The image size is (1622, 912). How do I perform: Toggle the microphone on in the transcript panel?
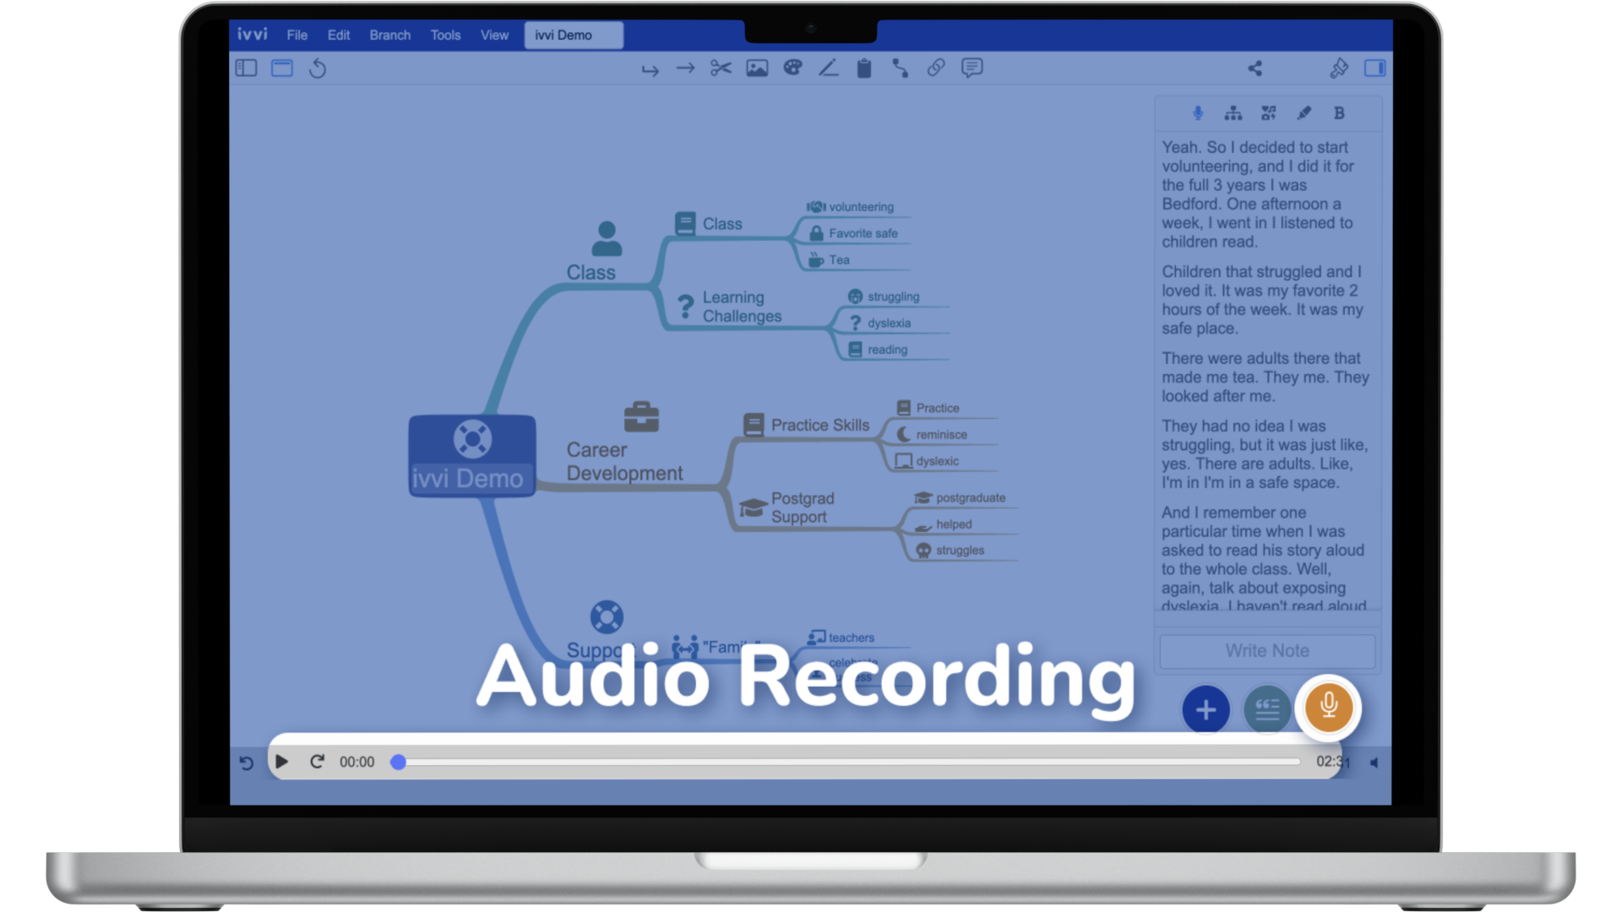click(1198, 113)
